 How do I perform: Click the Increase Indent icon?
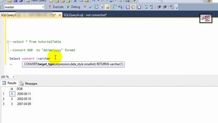(x=165, y=7)
